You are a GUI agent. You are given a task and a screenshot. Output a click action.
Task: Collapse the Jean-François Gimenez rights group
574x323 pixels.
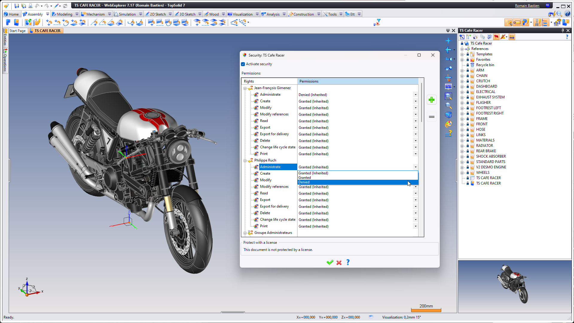pos(245,88)
